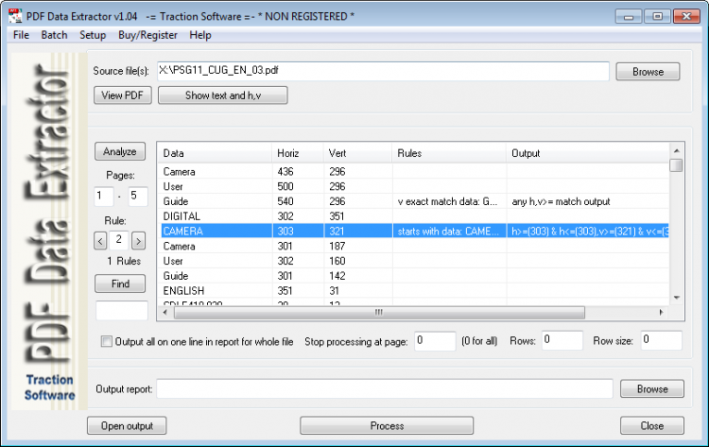Click Browse next to Source file(s)

pyautogui.click(x=648, y=72)
